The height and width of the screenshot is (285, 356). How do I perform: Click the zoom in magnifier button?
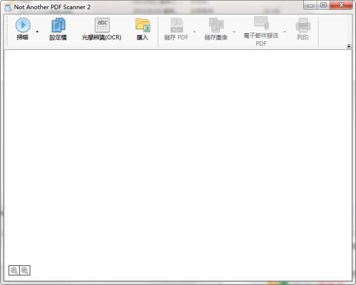point(25,270)
